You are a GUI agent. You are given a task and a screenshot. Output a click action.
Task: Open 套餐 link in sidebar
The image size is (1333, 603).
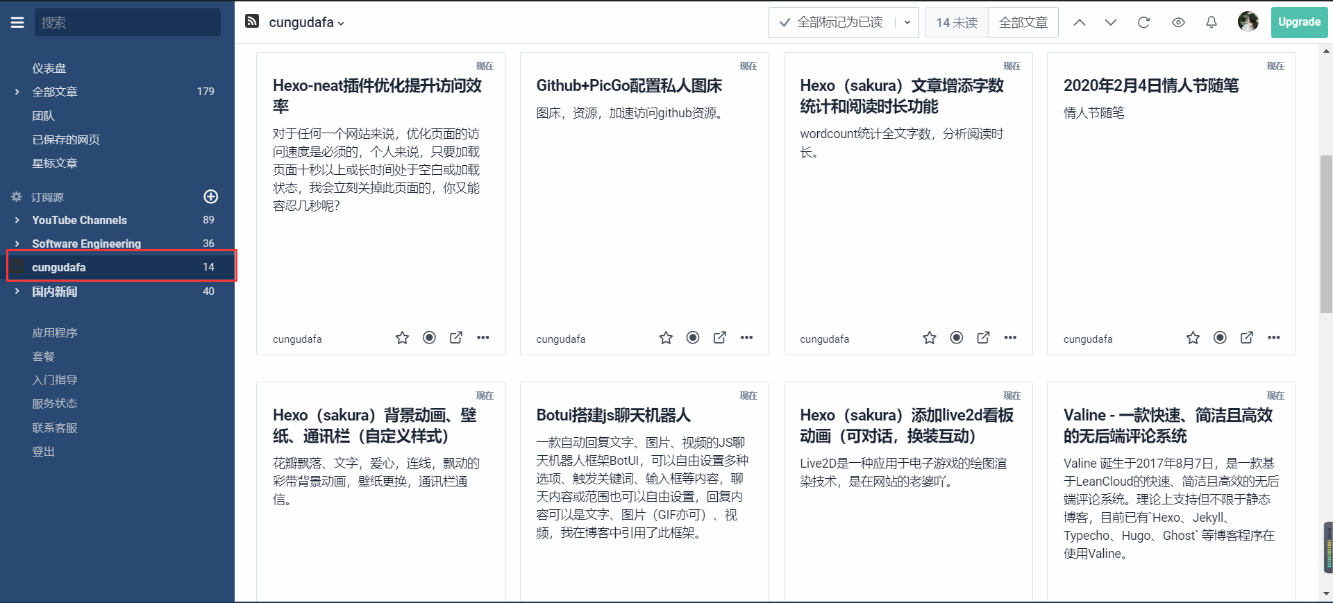tap(43, 356)
